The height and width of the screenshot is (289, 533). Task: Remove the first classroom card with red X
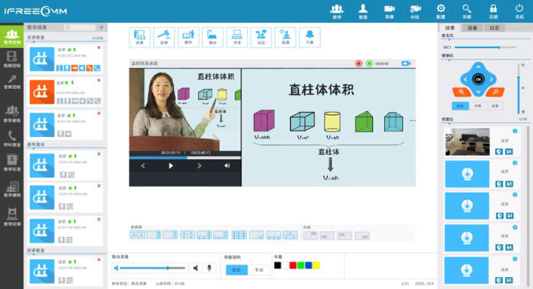click(99, 47)
